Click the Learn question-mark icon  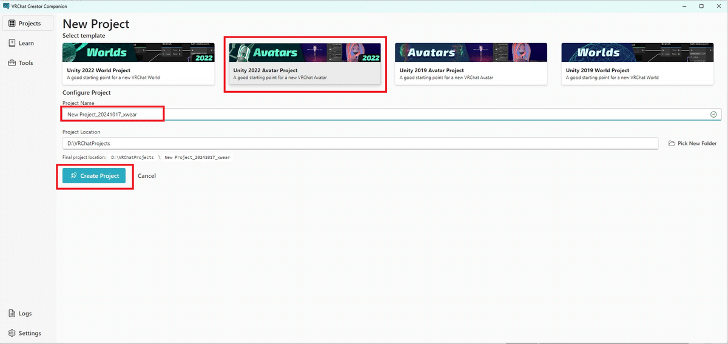click(x=12, y=43)
